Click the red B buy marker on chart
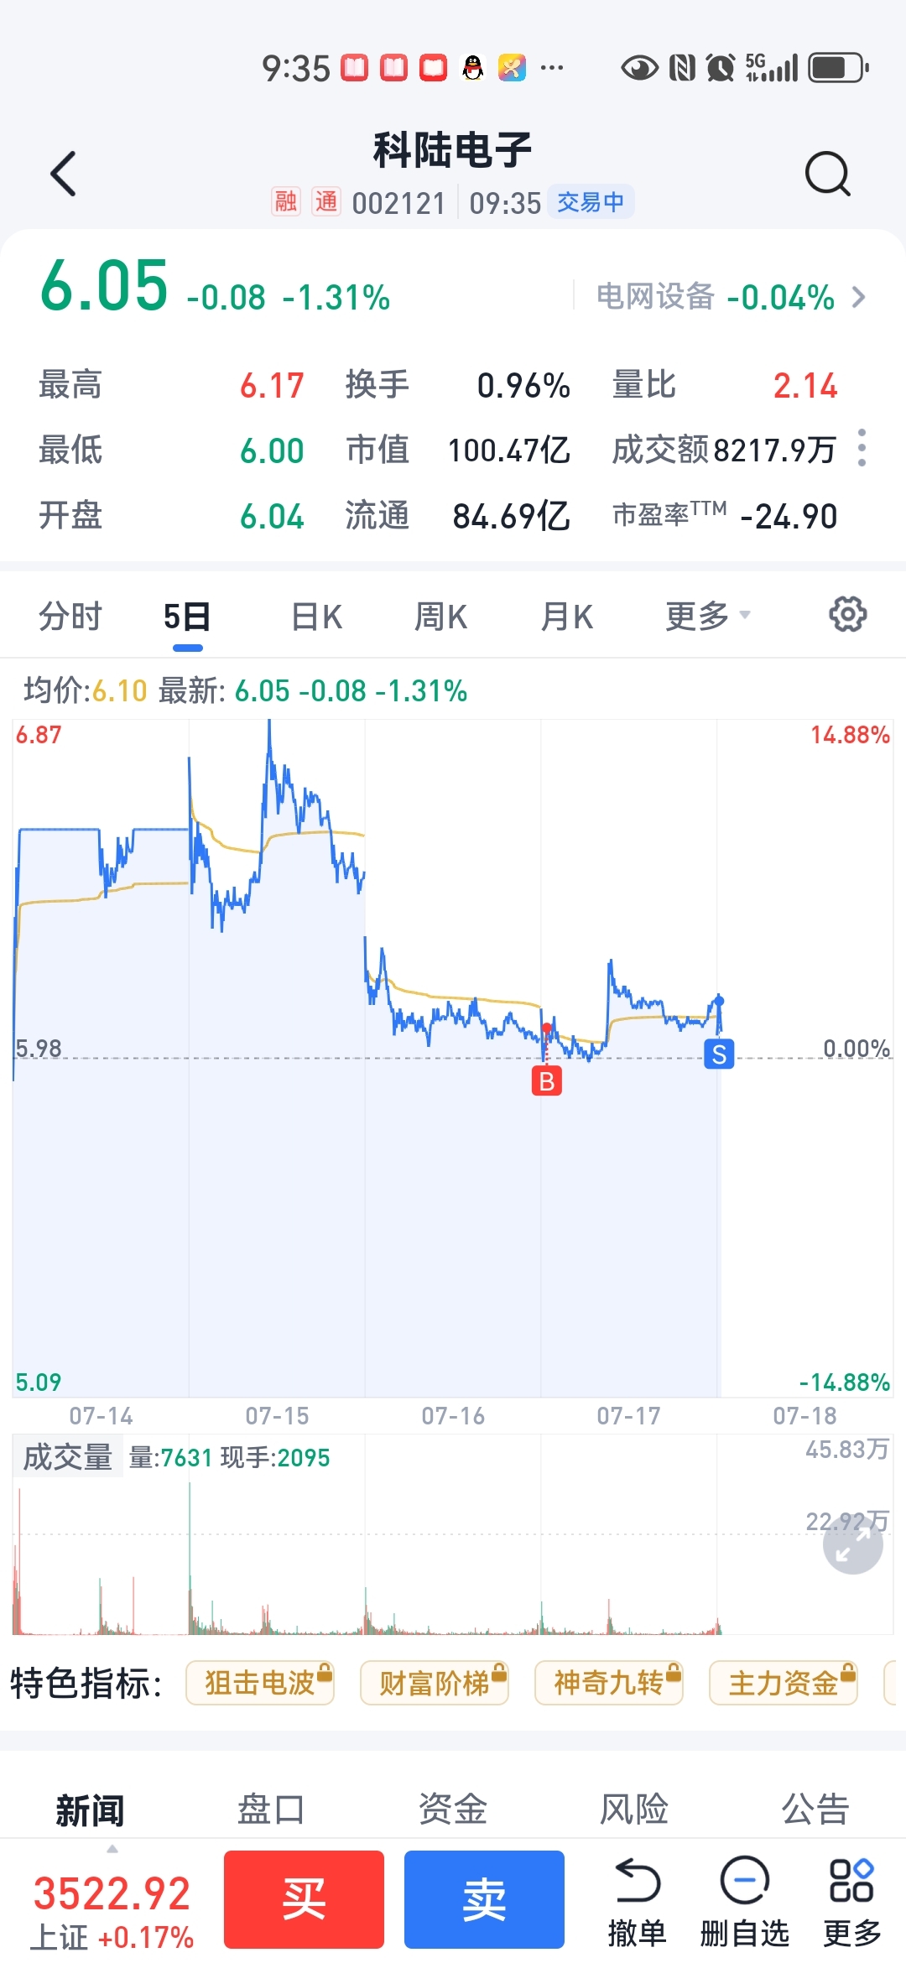The width and height of the screenshot is (906, 1963). point(547,1081)
